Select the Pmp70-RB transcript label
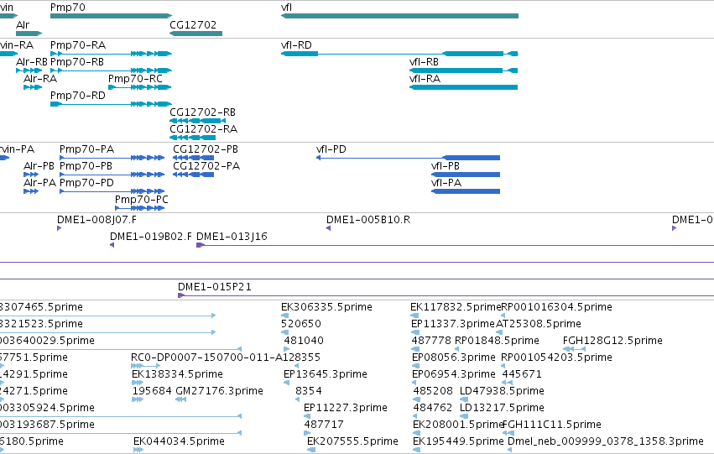This screenshot has width=714, height=454. coord(77,62)
